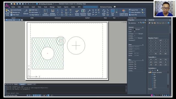
Task: Open the Batch Plot tool
Action: (x=133, y=15)
